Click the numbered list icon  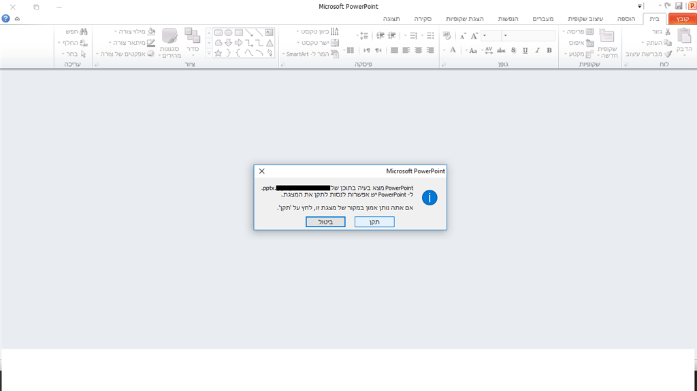tap(413, 35)
